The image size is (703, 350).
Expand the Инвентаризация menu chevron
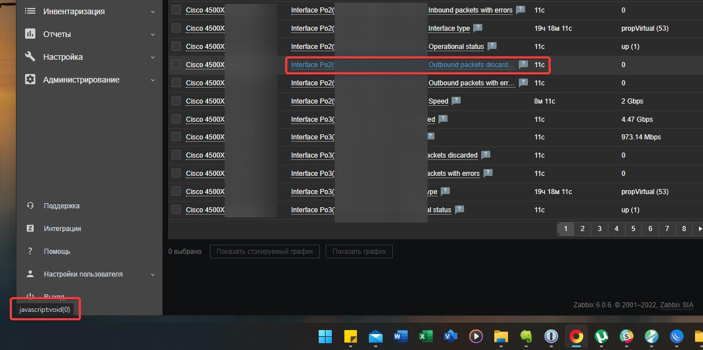point(153,11)
